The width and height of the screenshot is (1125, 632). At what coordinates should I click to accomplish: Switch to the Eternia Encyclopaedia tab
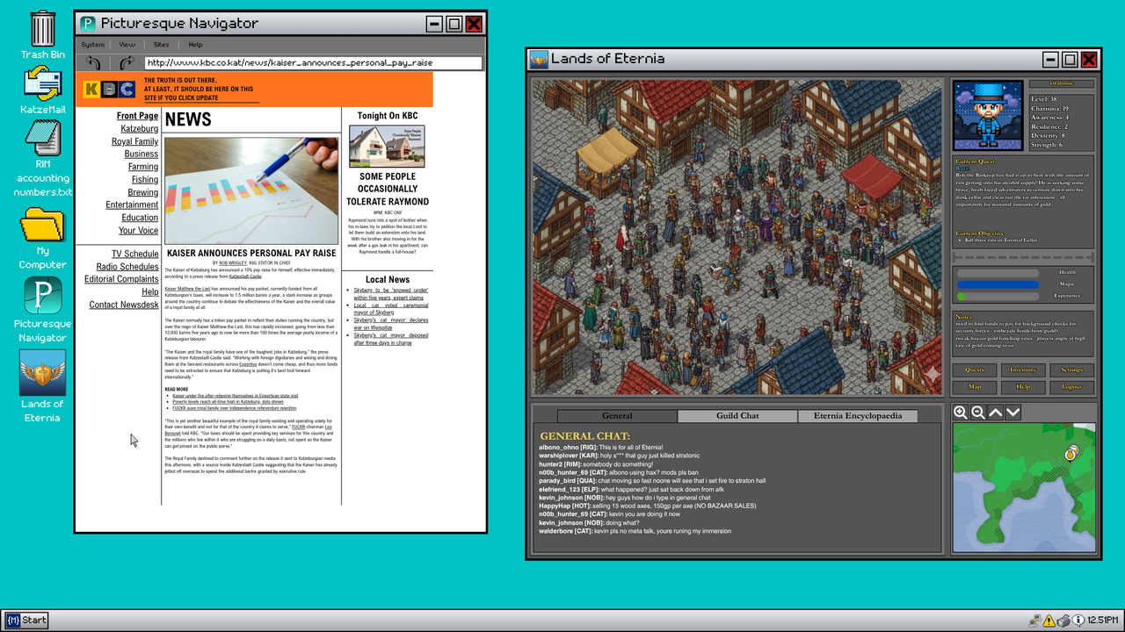click(x=858, y=416)
